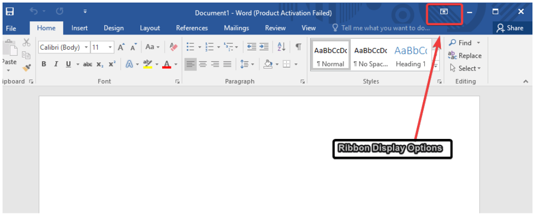Viewport: 534px width, 215px height.
Task: Toggle Bold formatting
Action: click(x=44, y=64)
